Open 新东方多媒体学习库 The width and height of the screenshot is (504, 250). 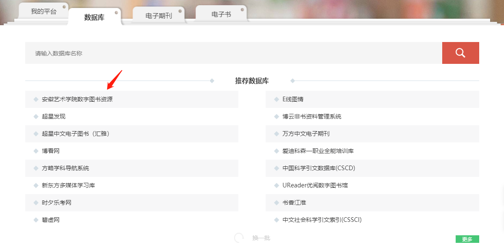(x=68, y=185)
